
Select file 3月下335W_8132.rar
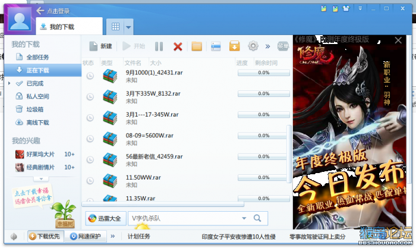click(153, 93)
